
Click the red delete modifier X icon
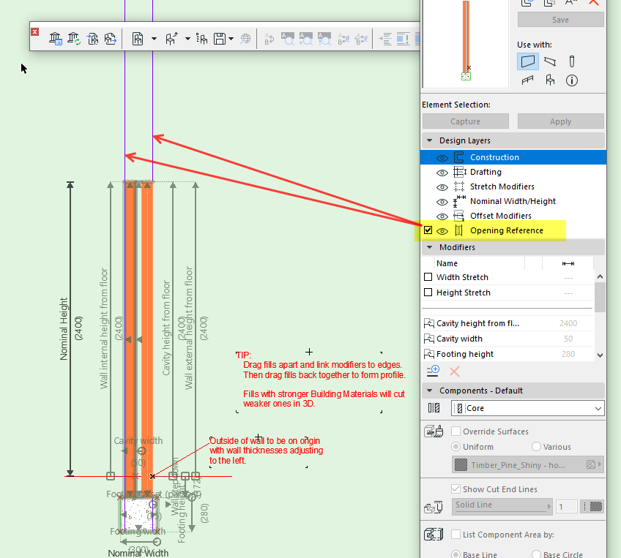coord(454,372)
